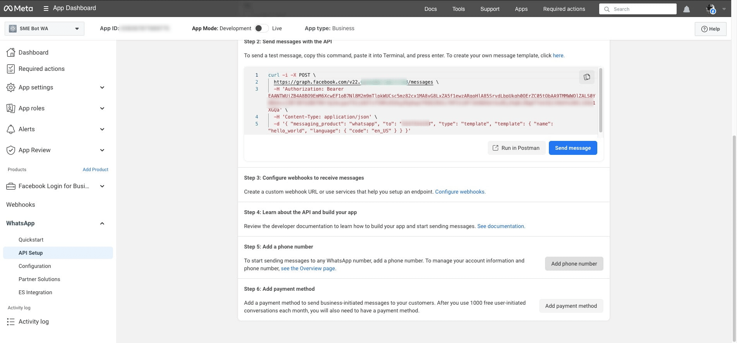Click the Run in Postman external-link icon
Viewport: 737px width, 343px height.
point(495,148)
